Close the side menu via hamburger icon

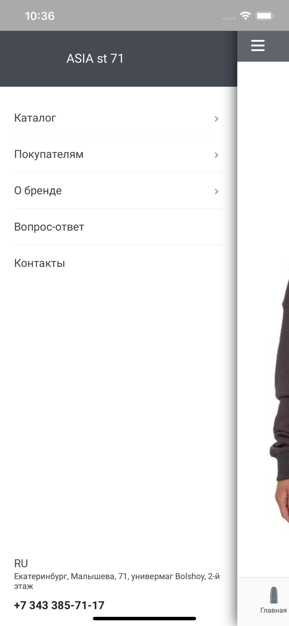pyautogui.click(x=258, y=45)
